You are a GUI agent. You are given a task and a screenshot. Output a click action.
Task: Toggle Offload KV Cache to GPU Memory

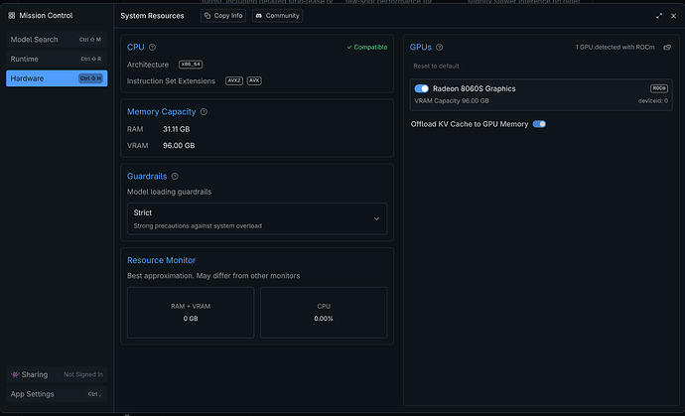(x=539, y=124)
